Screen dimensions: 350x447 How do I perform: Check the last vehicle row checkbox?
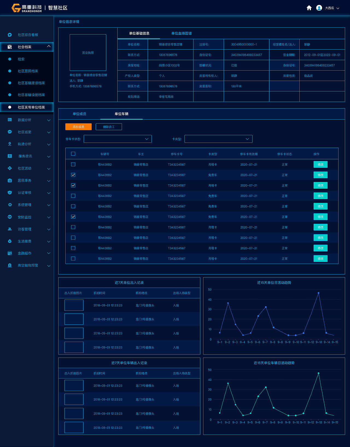tap(73, 259)
